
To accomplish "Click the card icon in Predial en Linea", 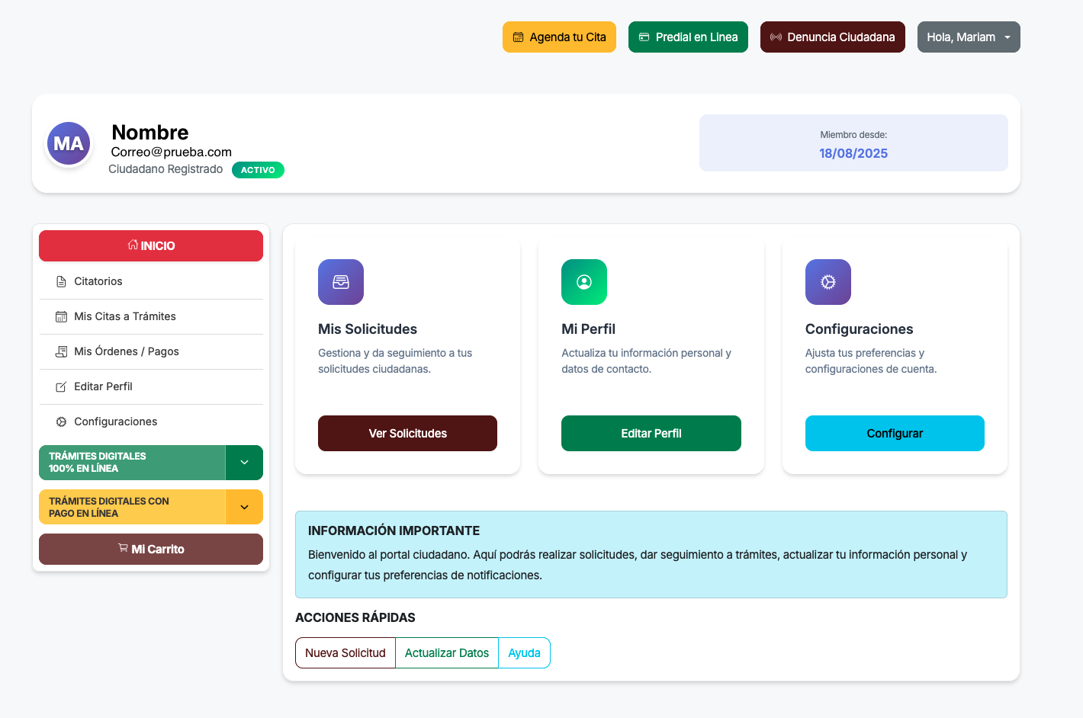I will pos(644,37).
